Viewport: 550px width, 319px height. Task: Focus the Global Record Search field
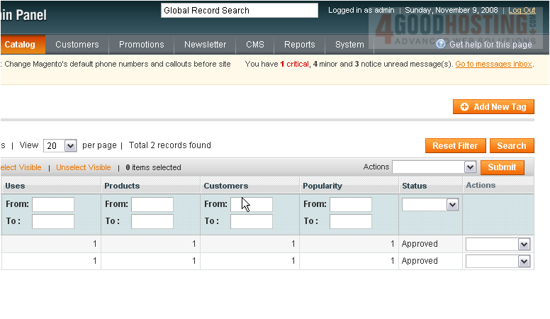tap(239, 11)
